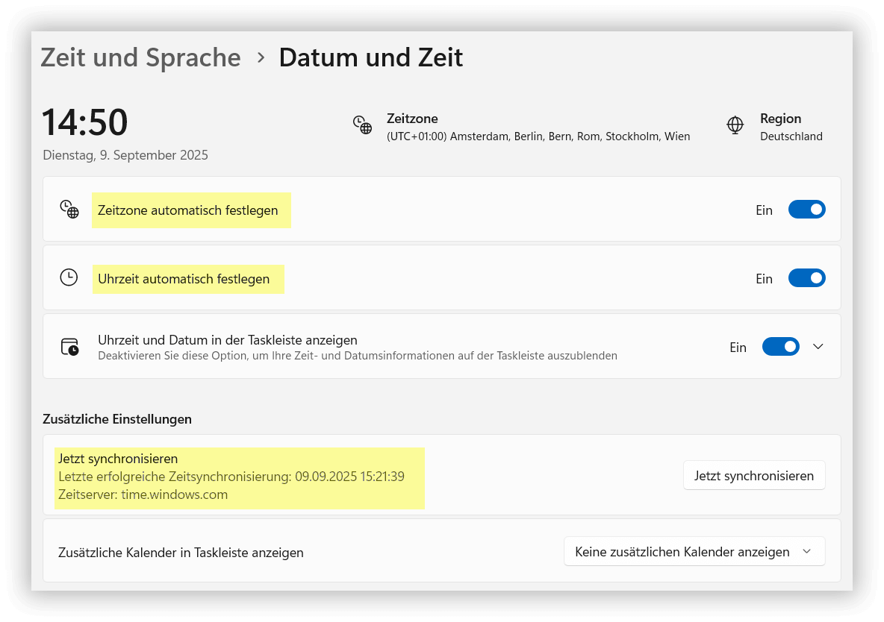The width and height of the screenshot is (884, 622).
Task: Click Zeitserver: time.windows.com text
Action: [x=143, y=494]
